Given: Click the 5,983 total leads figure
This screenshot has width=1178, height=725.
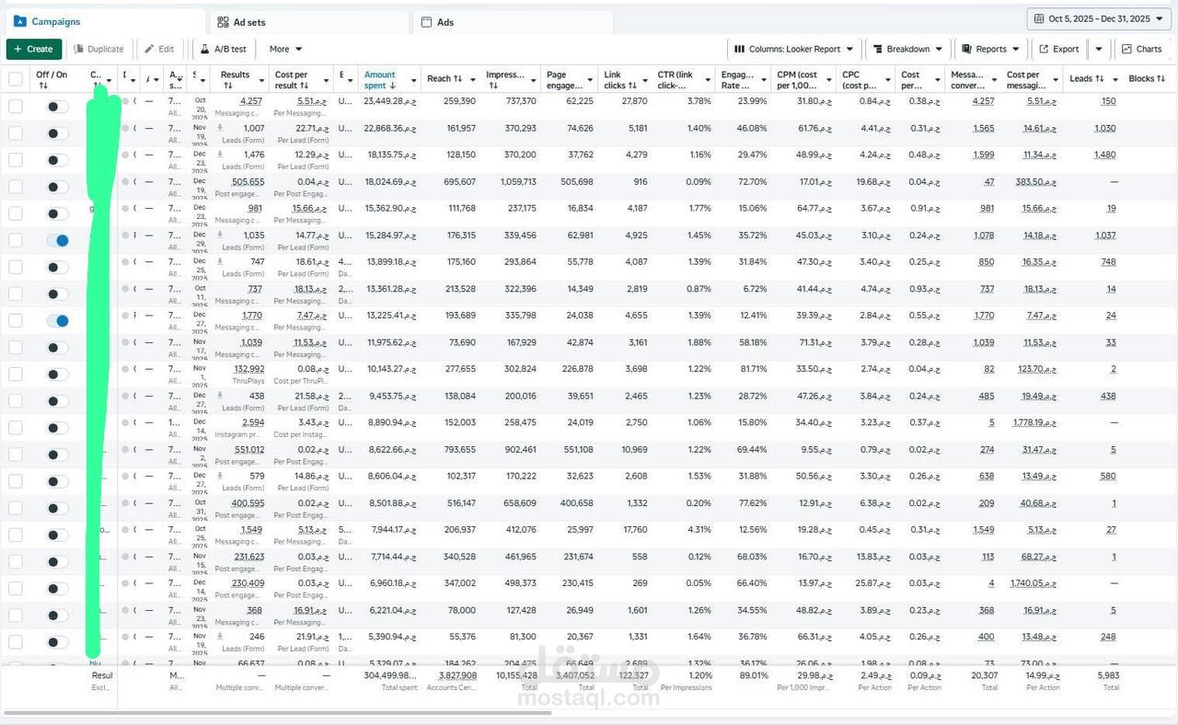Looking at the screenshot, I should (x=1108, y=675).
